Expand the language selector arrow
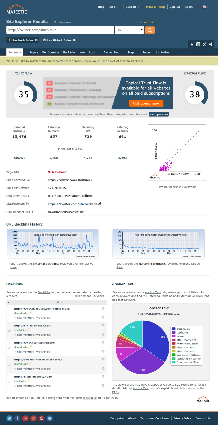The width and height of the screenshot is (218, 425). coord(209,7)
